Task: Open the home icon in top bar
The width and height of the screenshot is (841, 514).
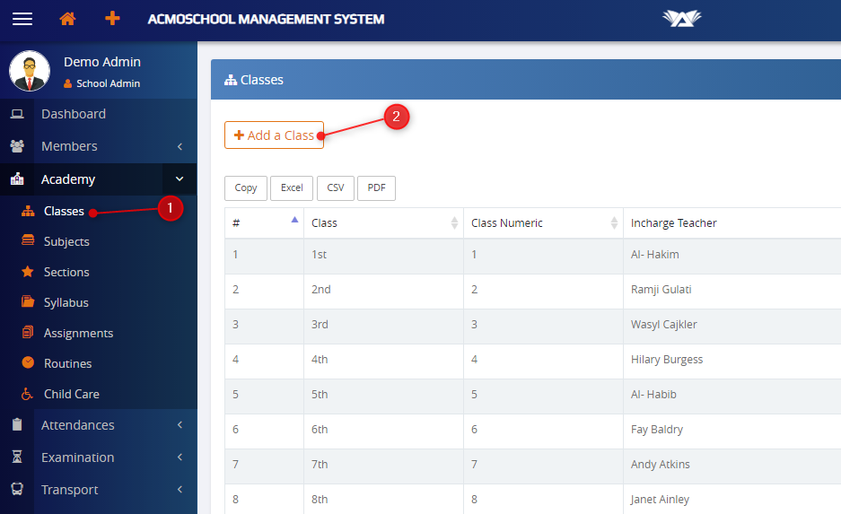Action: point(67,19)
